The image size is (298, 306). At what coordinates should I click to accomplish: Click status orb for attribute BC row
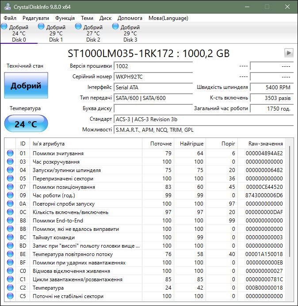click(x=10, y=237)
